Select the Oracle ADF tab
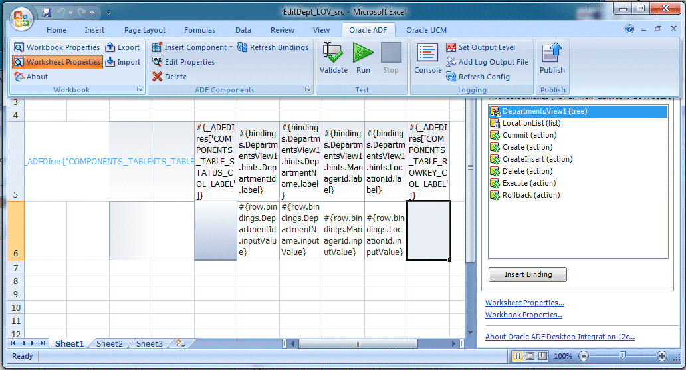686x370 pixels. 368,30
